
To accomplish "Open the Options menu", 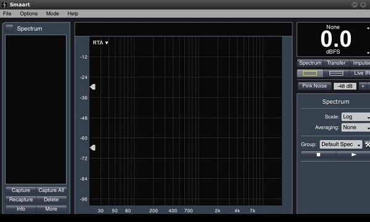I will [x=28, y=14].
